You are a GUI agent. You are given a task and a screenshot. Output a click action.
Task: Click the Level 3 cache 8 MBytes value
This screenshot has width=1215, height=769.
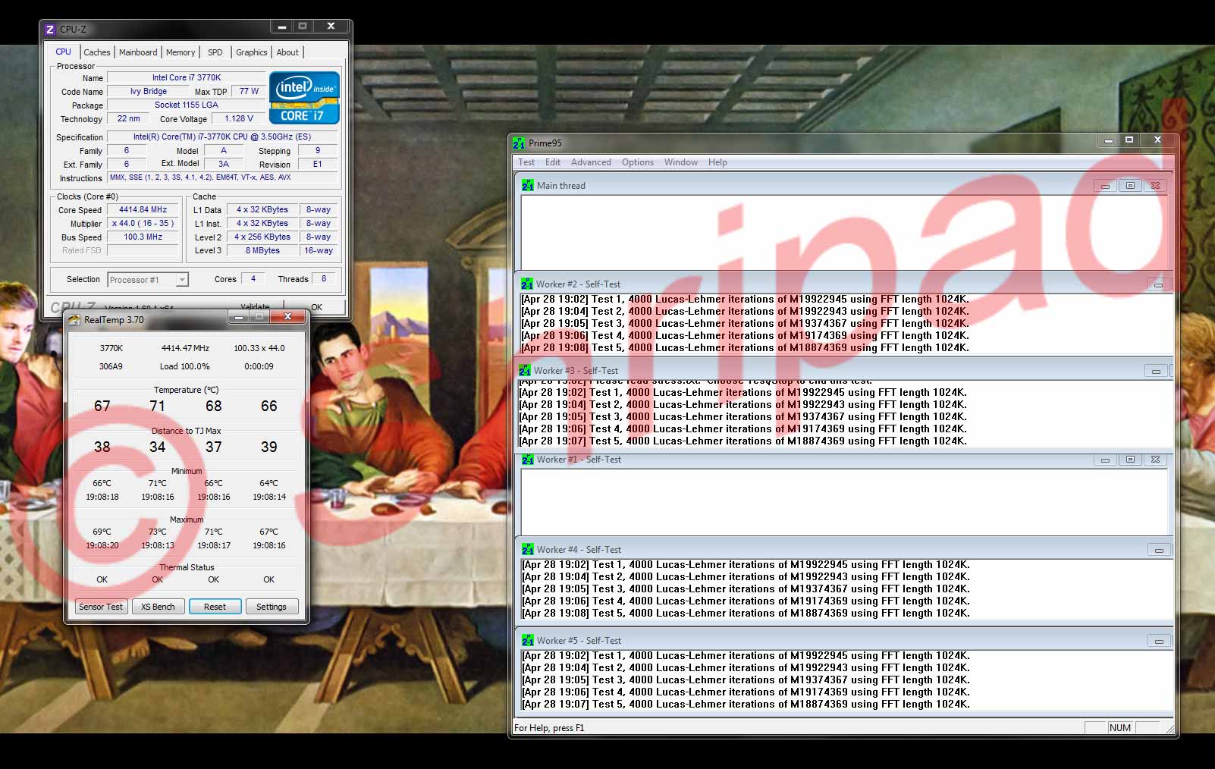262,251
